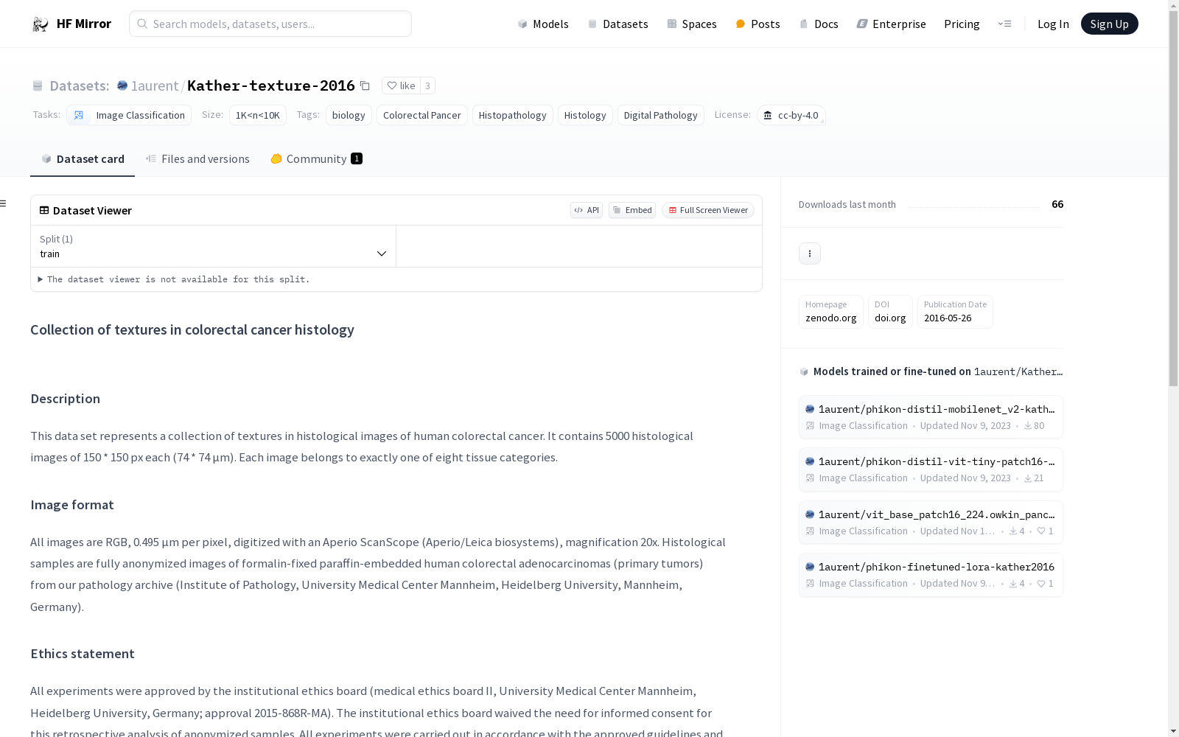Open the Enterprise page
The height and width of the screenshot is (737, 1179).
click(891, 24)
